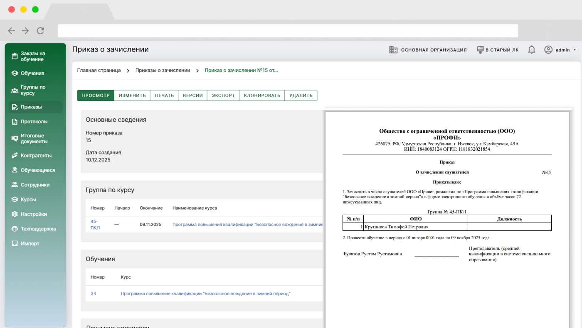Click the browser address bar
This screenshot has width=582, height=328.
(x=288, y=31)
